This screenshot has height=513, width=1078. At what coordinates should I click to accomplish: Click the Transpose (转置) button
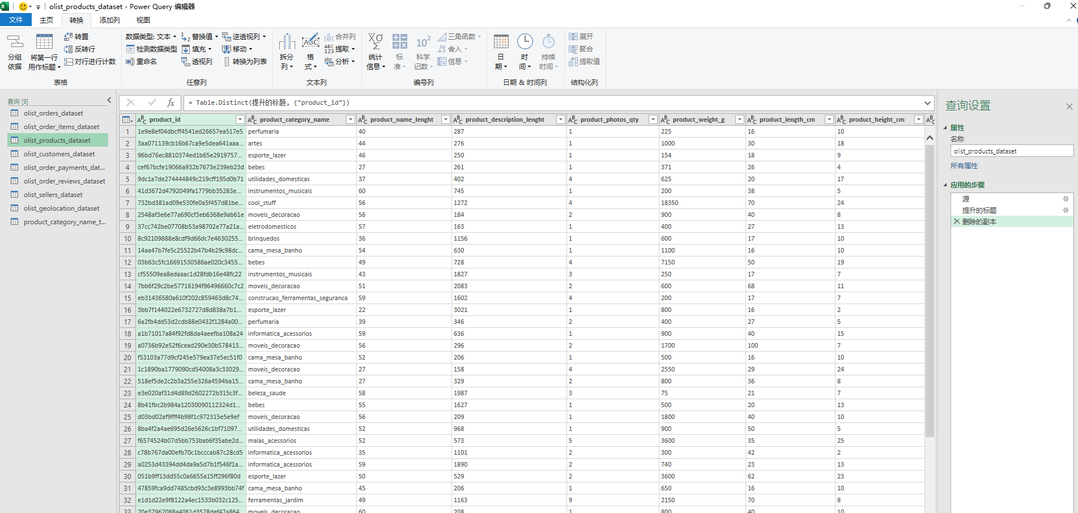click(76, 36)
